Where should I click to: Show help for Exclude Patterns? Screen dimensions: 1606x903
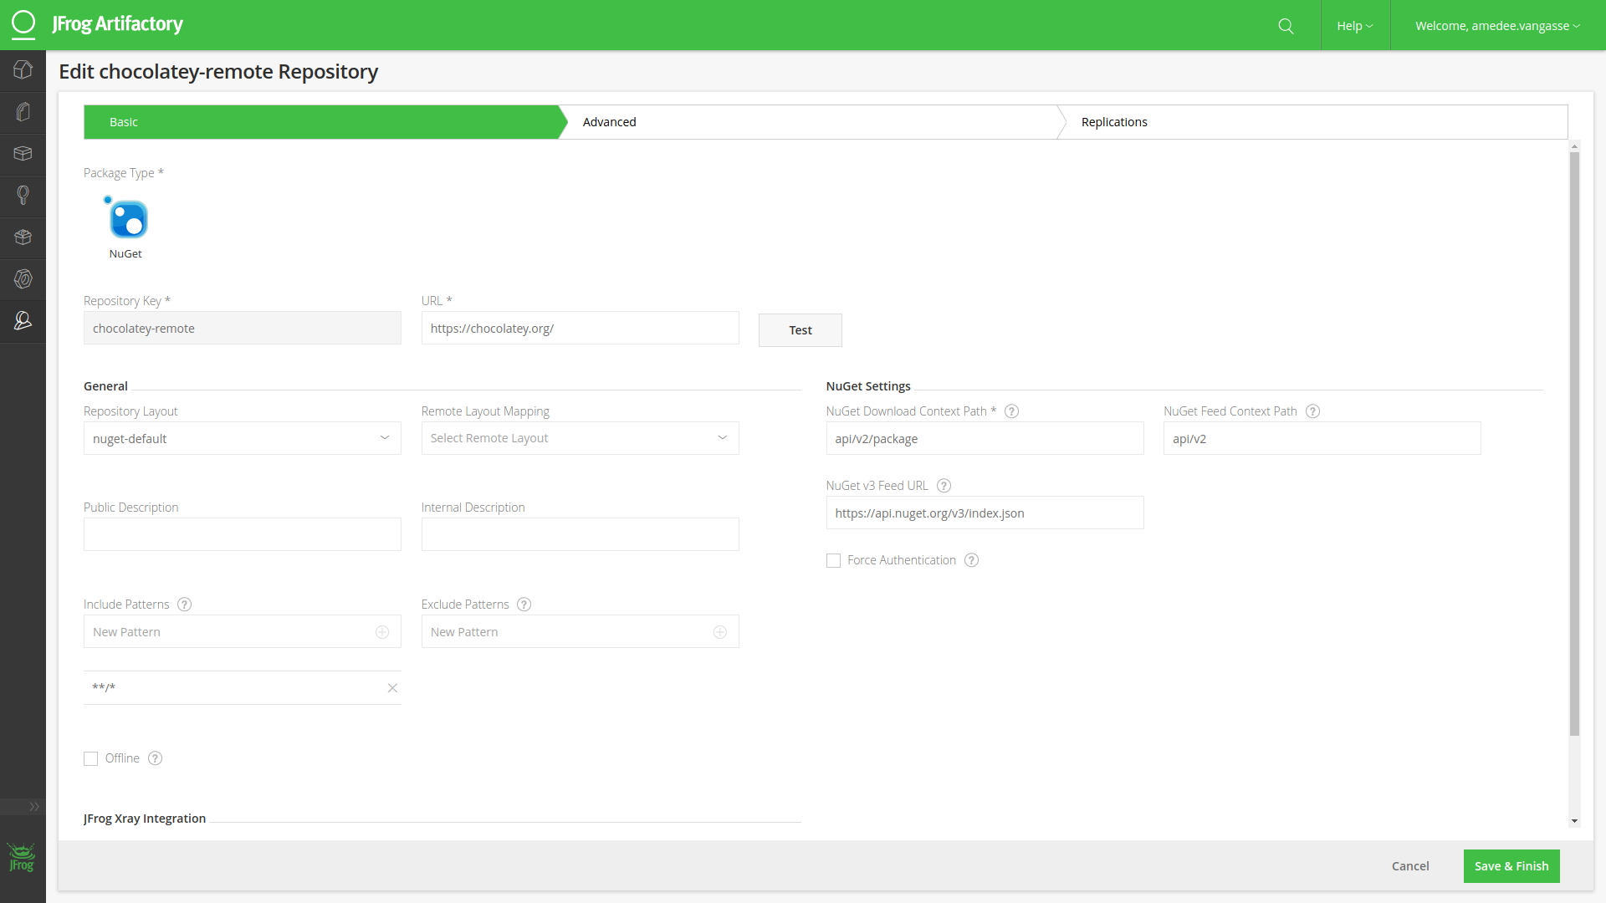click(x=524, y=605)
